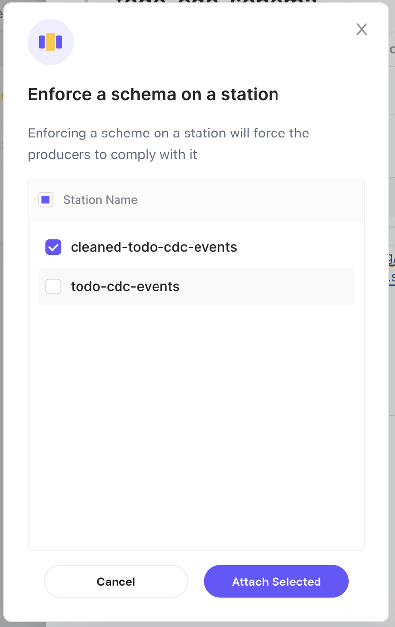Click the Station Name column header
The image size is (395, 627).
tap(100, 200)
